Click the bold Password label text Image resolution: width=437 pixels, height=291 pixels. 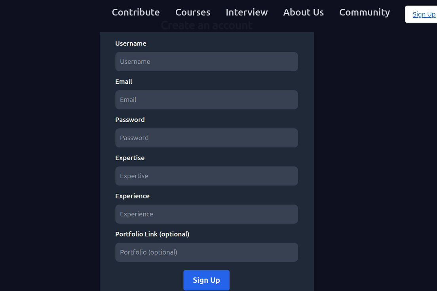(130, 120)
